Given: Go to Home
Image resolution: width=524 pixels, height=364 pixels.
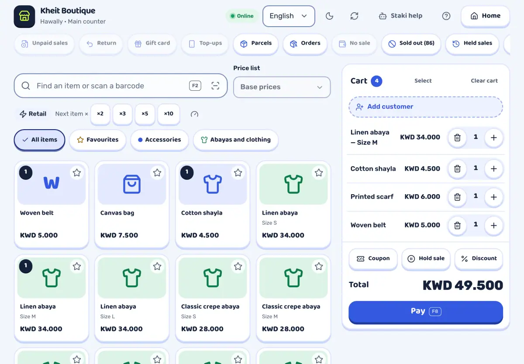Looking at the screenshot, I should point(485,16).
